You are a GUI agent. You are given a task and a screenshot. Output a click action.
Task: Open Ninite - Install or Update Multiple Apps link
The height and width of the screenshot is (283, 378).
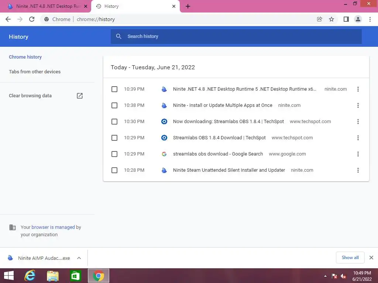(223, 105)
